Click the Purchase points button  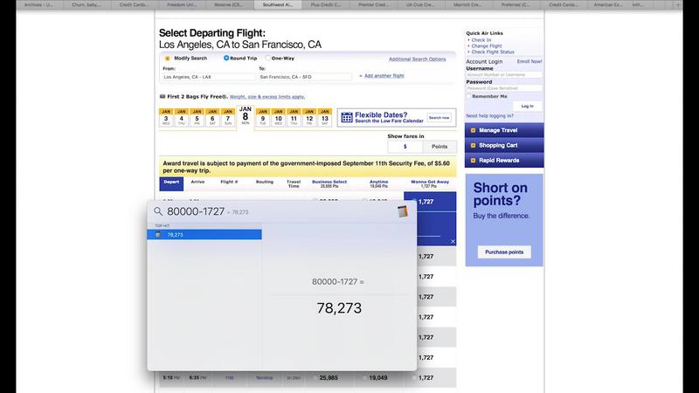504,252
